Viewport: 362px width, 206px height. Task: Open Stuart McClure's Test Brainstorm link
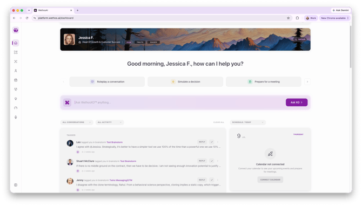pos(128,161)
